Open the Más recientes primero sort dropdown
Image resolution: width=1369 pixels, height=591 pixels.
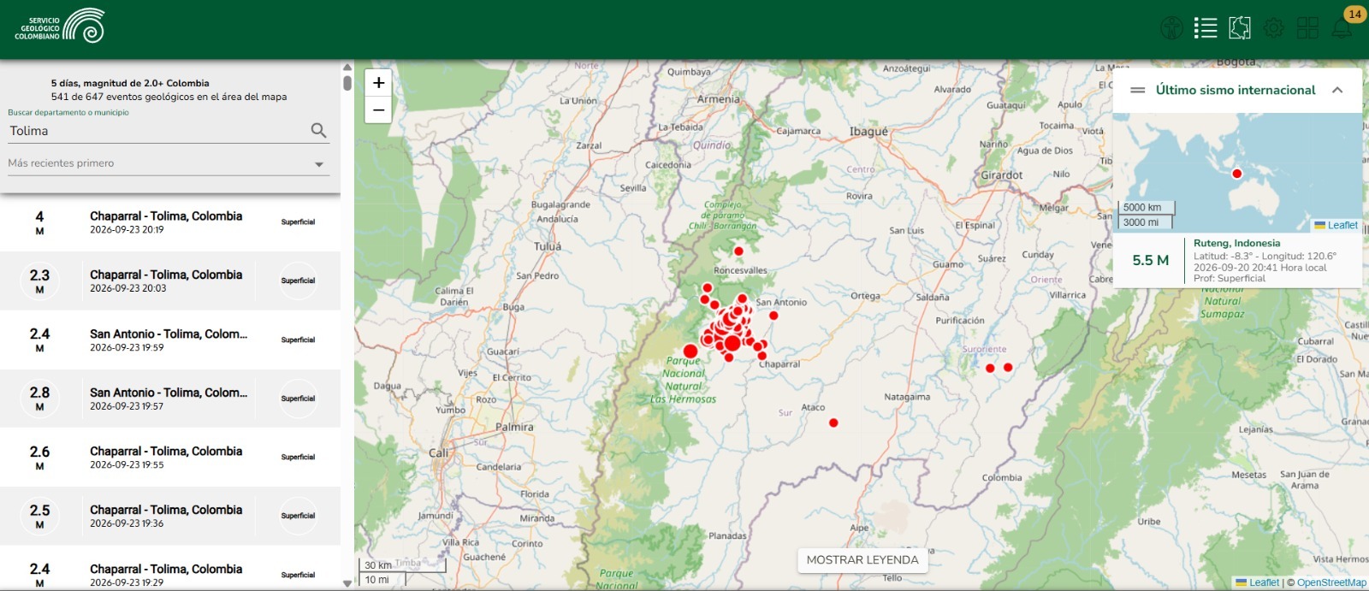169,163
